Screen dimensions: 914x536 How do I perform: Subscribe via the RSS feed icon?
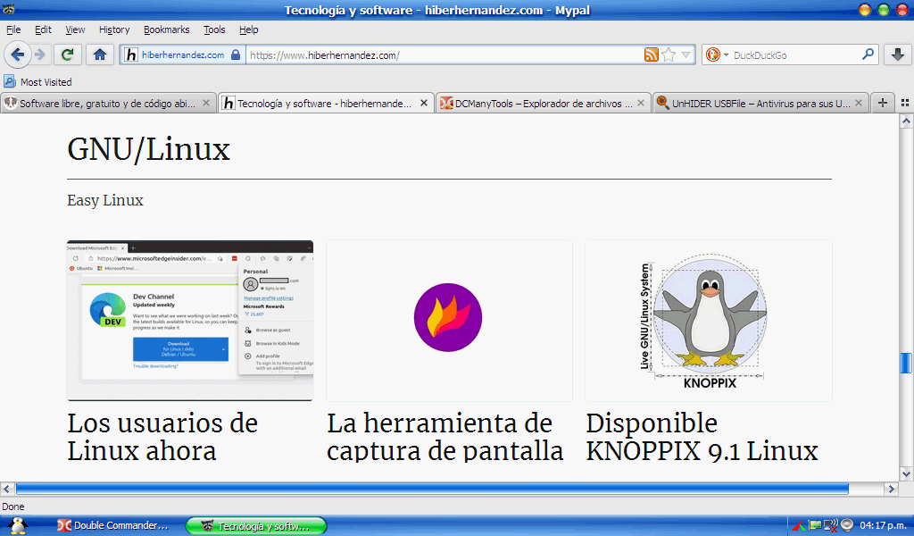click(x=651, y=54)
